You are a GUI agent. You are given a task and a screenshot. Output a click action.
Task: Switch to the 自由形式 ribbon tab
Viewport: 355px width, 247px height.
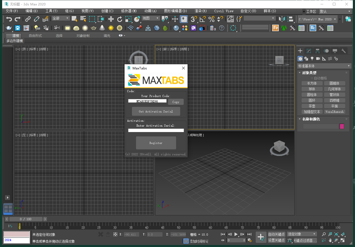tap(35, 36)
